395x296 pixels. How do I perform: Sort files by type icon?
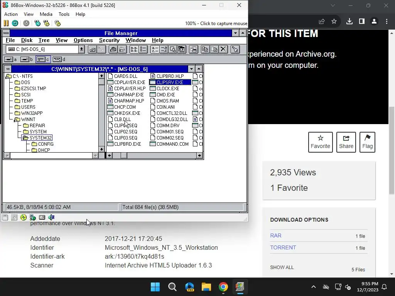(164, 49)
